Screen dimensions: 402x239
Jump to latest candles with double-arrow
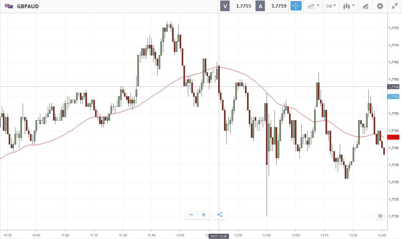click(x=380, y=216)
